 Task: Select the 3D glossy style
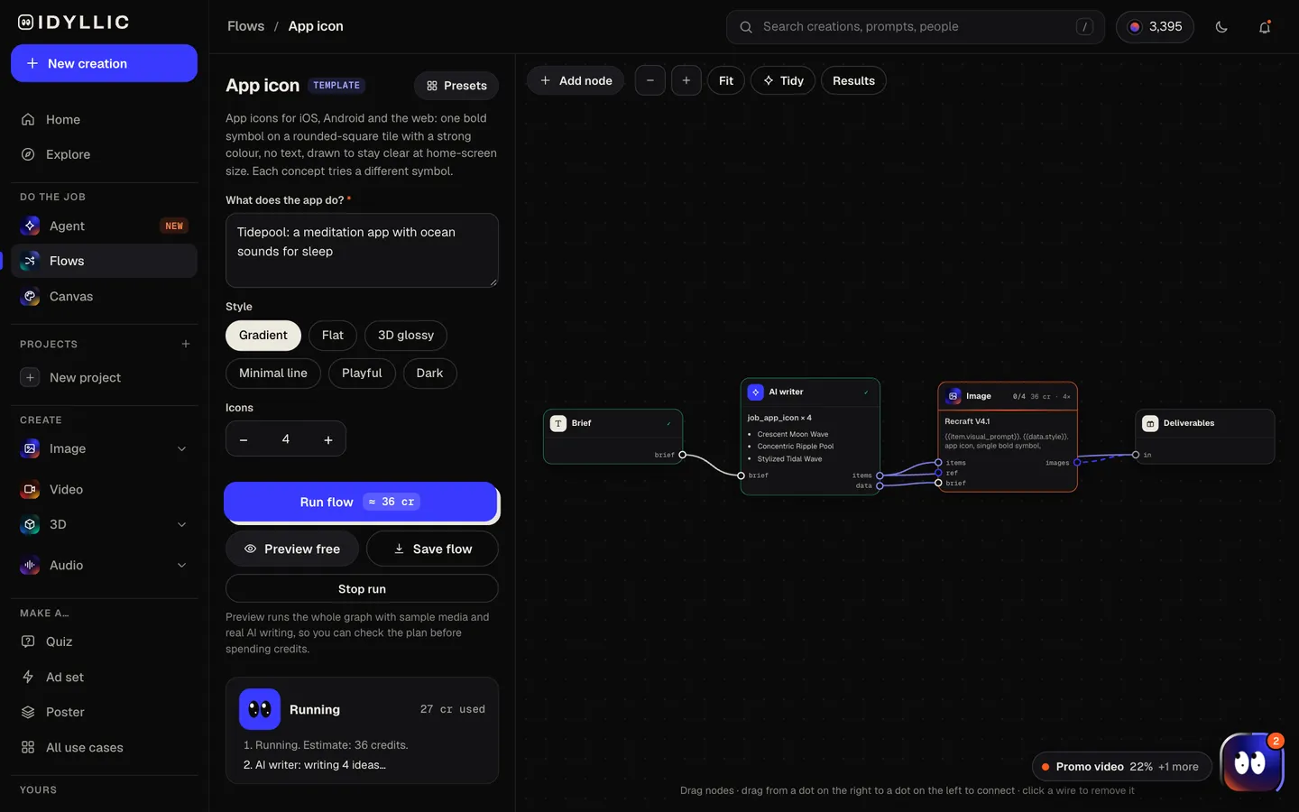pyautogui.click(x=406, y=336)
